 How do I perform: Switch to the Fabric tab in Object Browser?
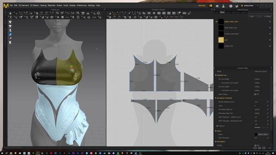(223, 12)
